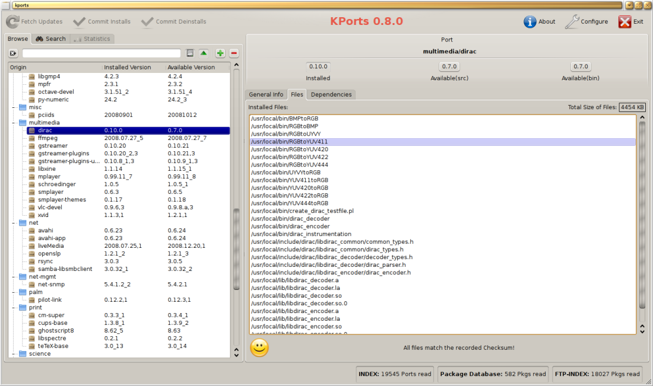Click the package icon next to net-snmp

[31, 285]
